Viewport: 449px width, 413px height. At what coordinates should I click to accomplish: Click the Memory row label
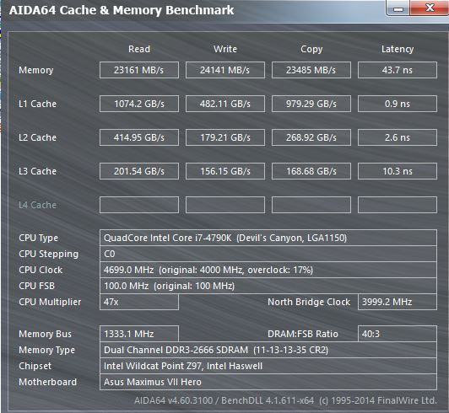click(35, 70)
